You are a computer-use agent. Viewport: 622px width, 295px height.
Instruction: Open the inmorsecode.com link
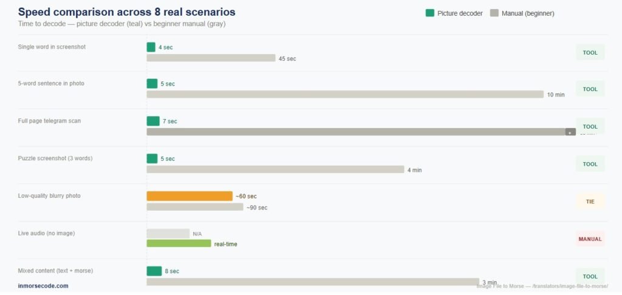pos(43,285)
